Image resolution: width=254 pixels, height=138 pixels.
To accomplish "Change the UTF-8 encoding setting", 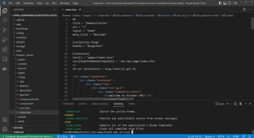I will pos(221,136).
